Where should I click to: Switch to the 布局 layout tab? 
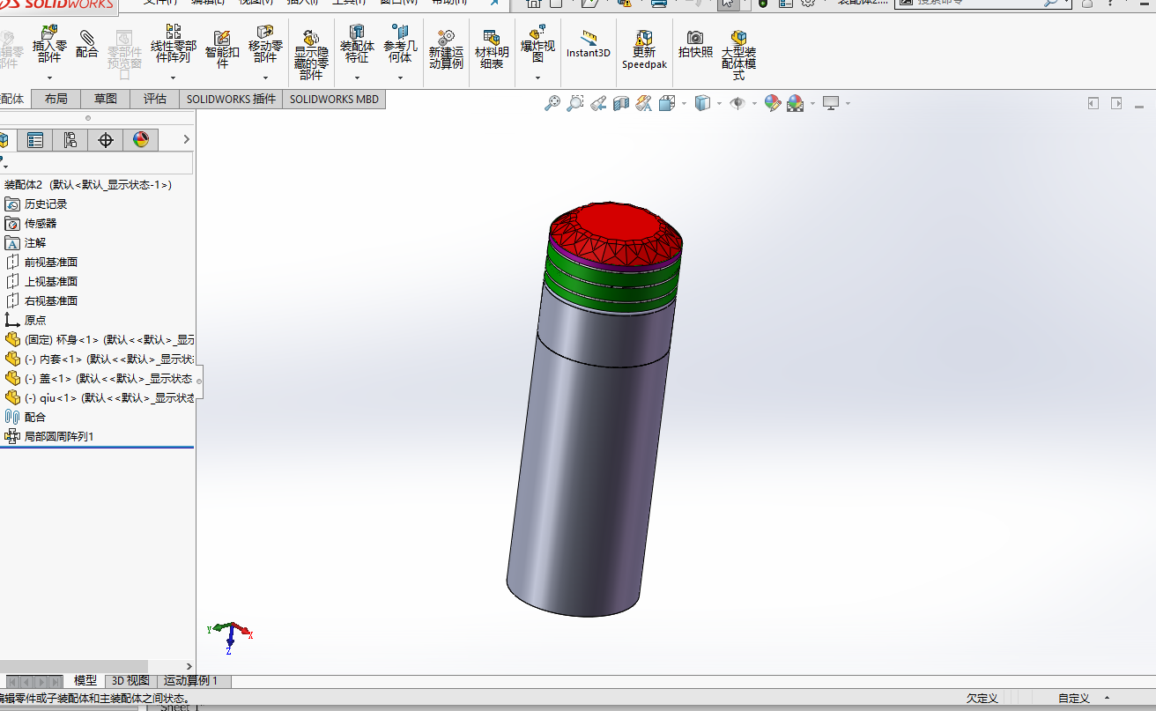click(x=56, y=99)
